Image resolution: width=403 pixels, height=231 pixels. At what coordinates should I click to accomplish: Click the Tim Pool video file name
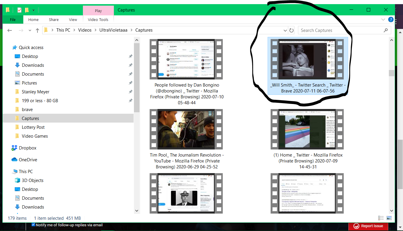(x=187, y=161)
